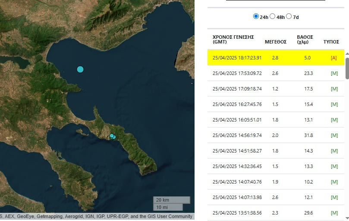Click the 20 km map scale bar

point(172,200)
